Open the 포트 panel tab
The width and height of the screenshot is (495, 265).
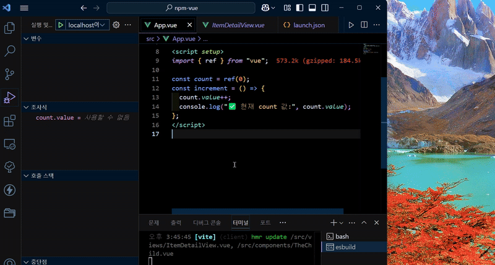pyautogui.click(x=265, y=223)
